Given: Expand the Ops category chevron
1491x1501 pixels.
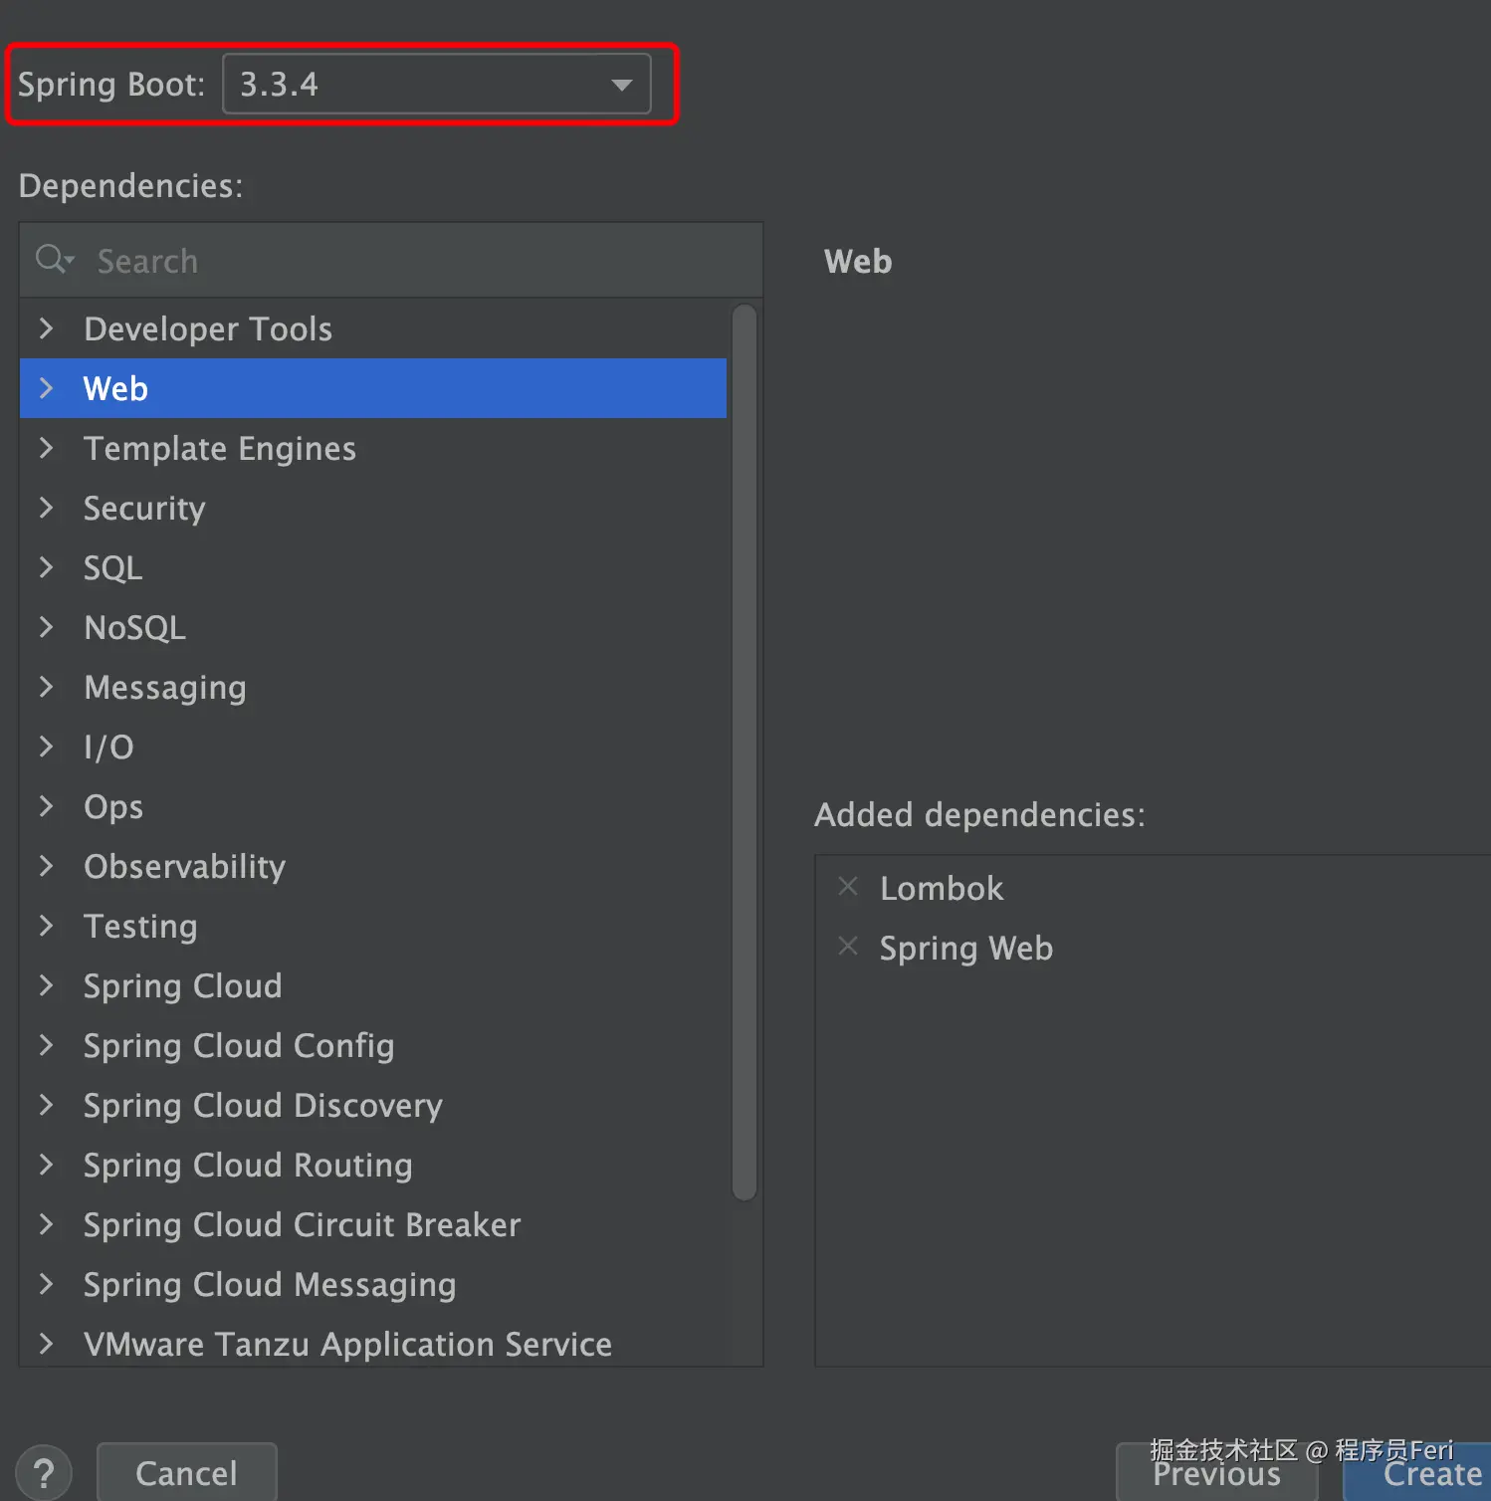Looking at the screenshot, I should tap(46, 806).
